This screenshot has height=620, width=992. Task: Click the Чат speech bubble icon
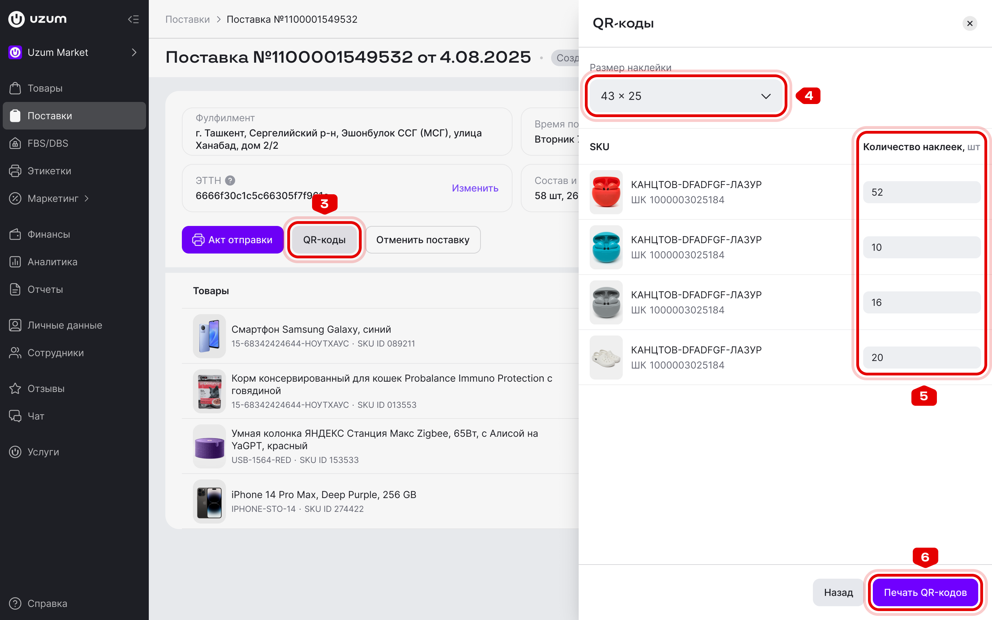click(x=15, y=416)
